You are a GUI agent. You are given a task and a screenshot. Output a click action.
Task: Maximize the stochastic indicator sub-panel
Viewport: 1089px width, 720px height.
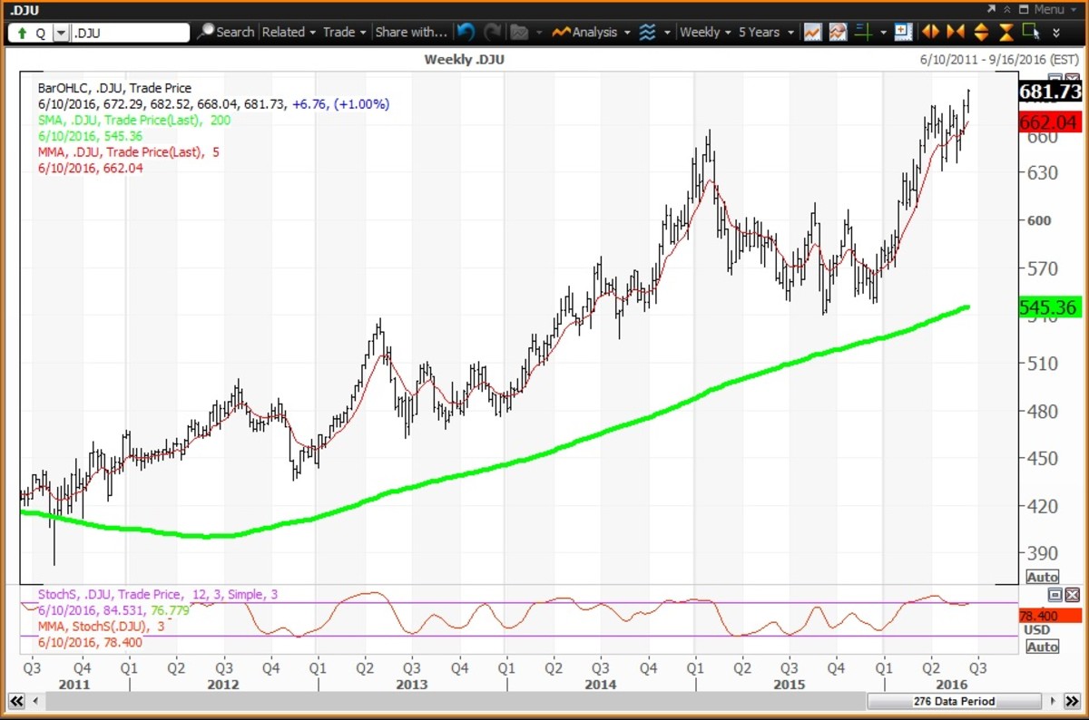tap(1055, 595)
